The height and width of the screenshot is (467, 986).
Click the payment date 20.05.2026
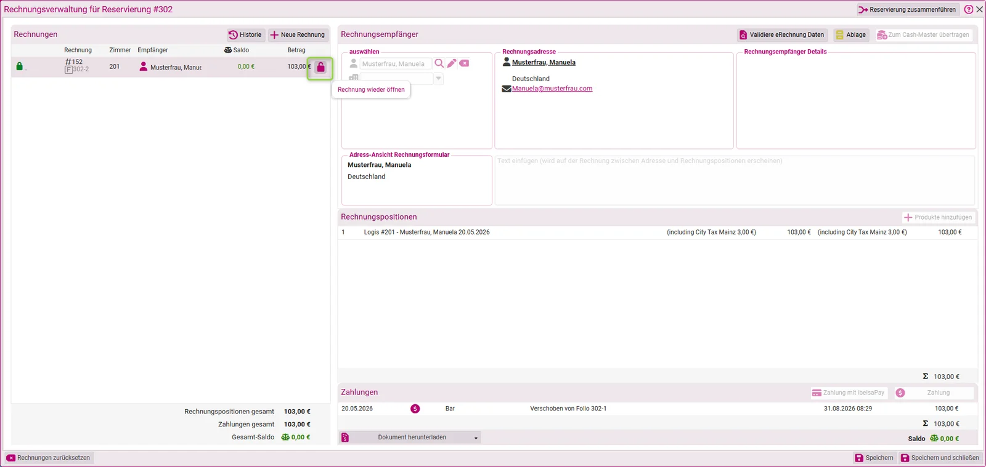357,409
